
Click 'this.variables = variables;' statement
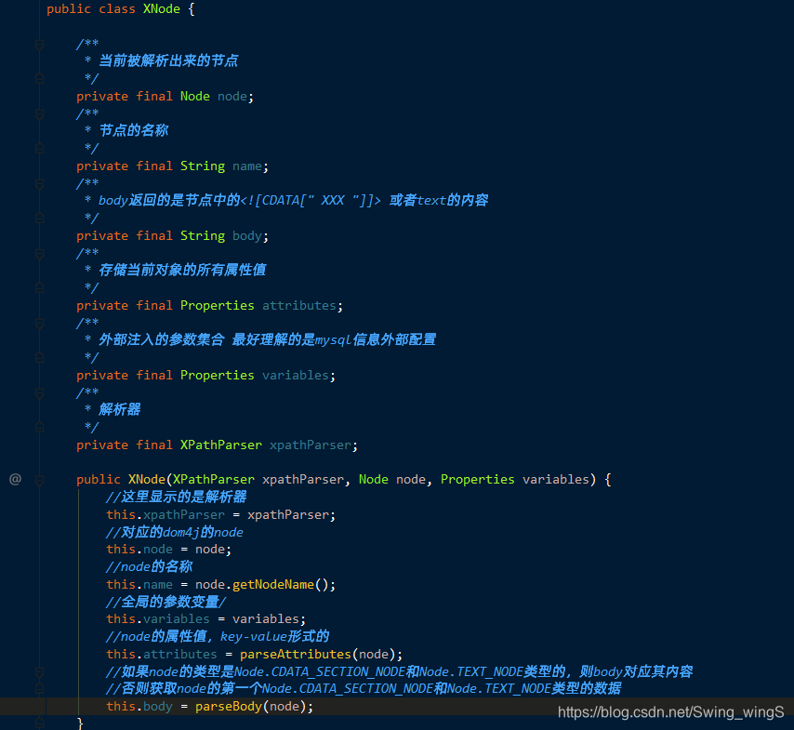206,619
